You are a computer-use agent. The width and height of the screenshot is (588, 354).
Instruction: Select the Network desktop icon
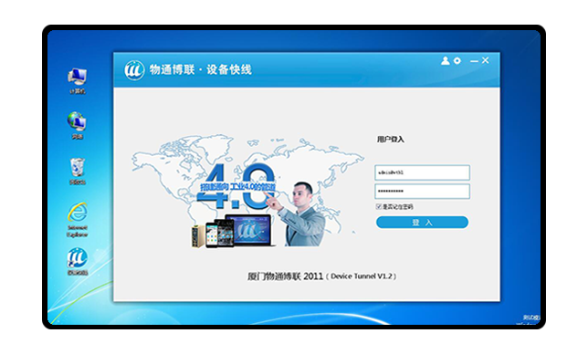point(78,126)
